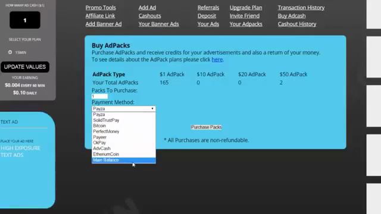The width and height of the screenshot is (381, 214).
Task: Open the Upgrade Plan link
Action: [x=246, y=8]
